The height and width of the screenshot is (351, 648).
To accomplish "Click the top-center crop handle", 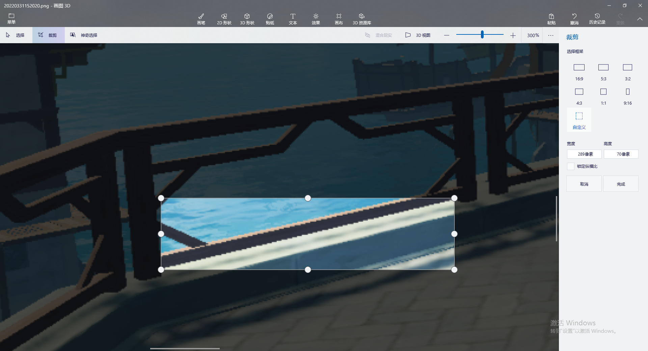I will coord(308,198).
